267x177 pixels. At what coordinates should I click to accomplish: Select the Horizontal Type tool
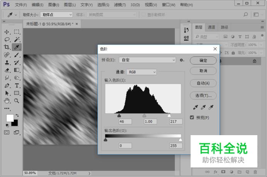pyautogui.click(x=17, y=86)
